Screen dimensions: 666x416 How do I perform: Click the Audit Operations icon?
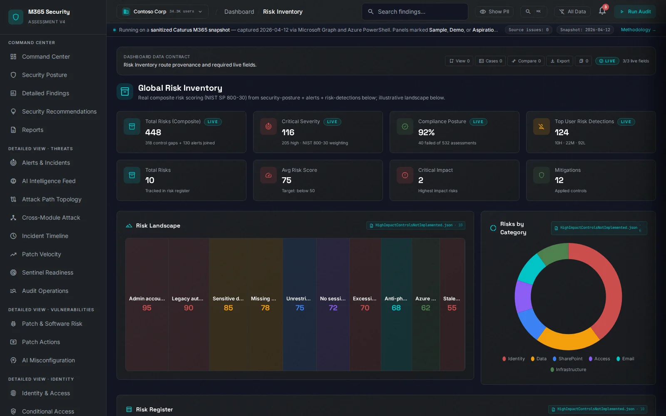click(x=13, y=291)
